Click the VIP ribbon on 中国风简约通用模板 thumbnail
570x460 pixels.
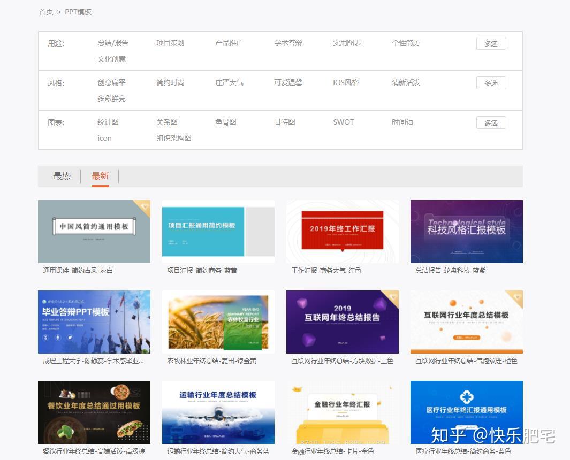(x=145, y=206)
